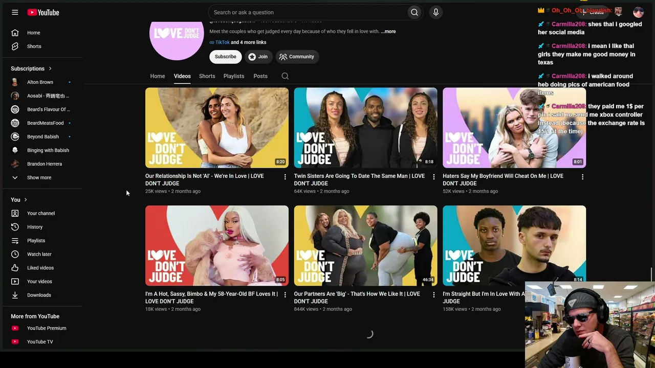Open Beyond Babish subscription channel
This screenshot has height=368, width=655.
click(43, 137)
